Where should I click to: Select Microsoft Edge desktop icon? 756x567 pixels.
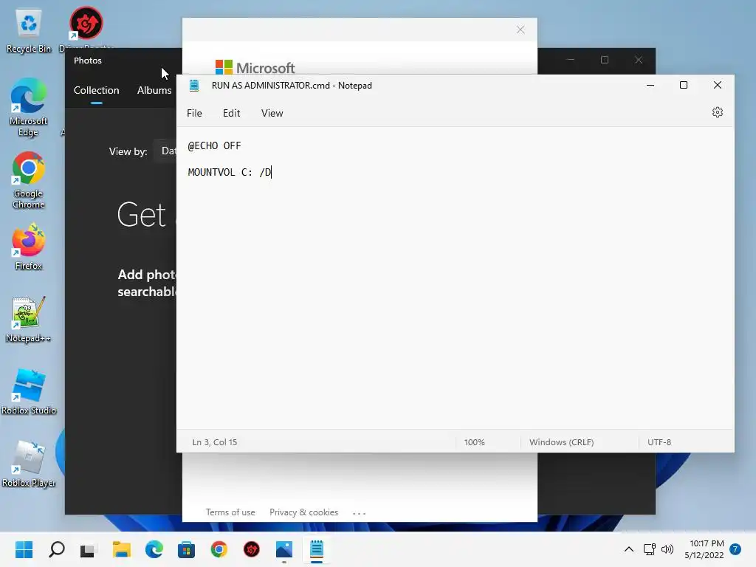point(29,108)
